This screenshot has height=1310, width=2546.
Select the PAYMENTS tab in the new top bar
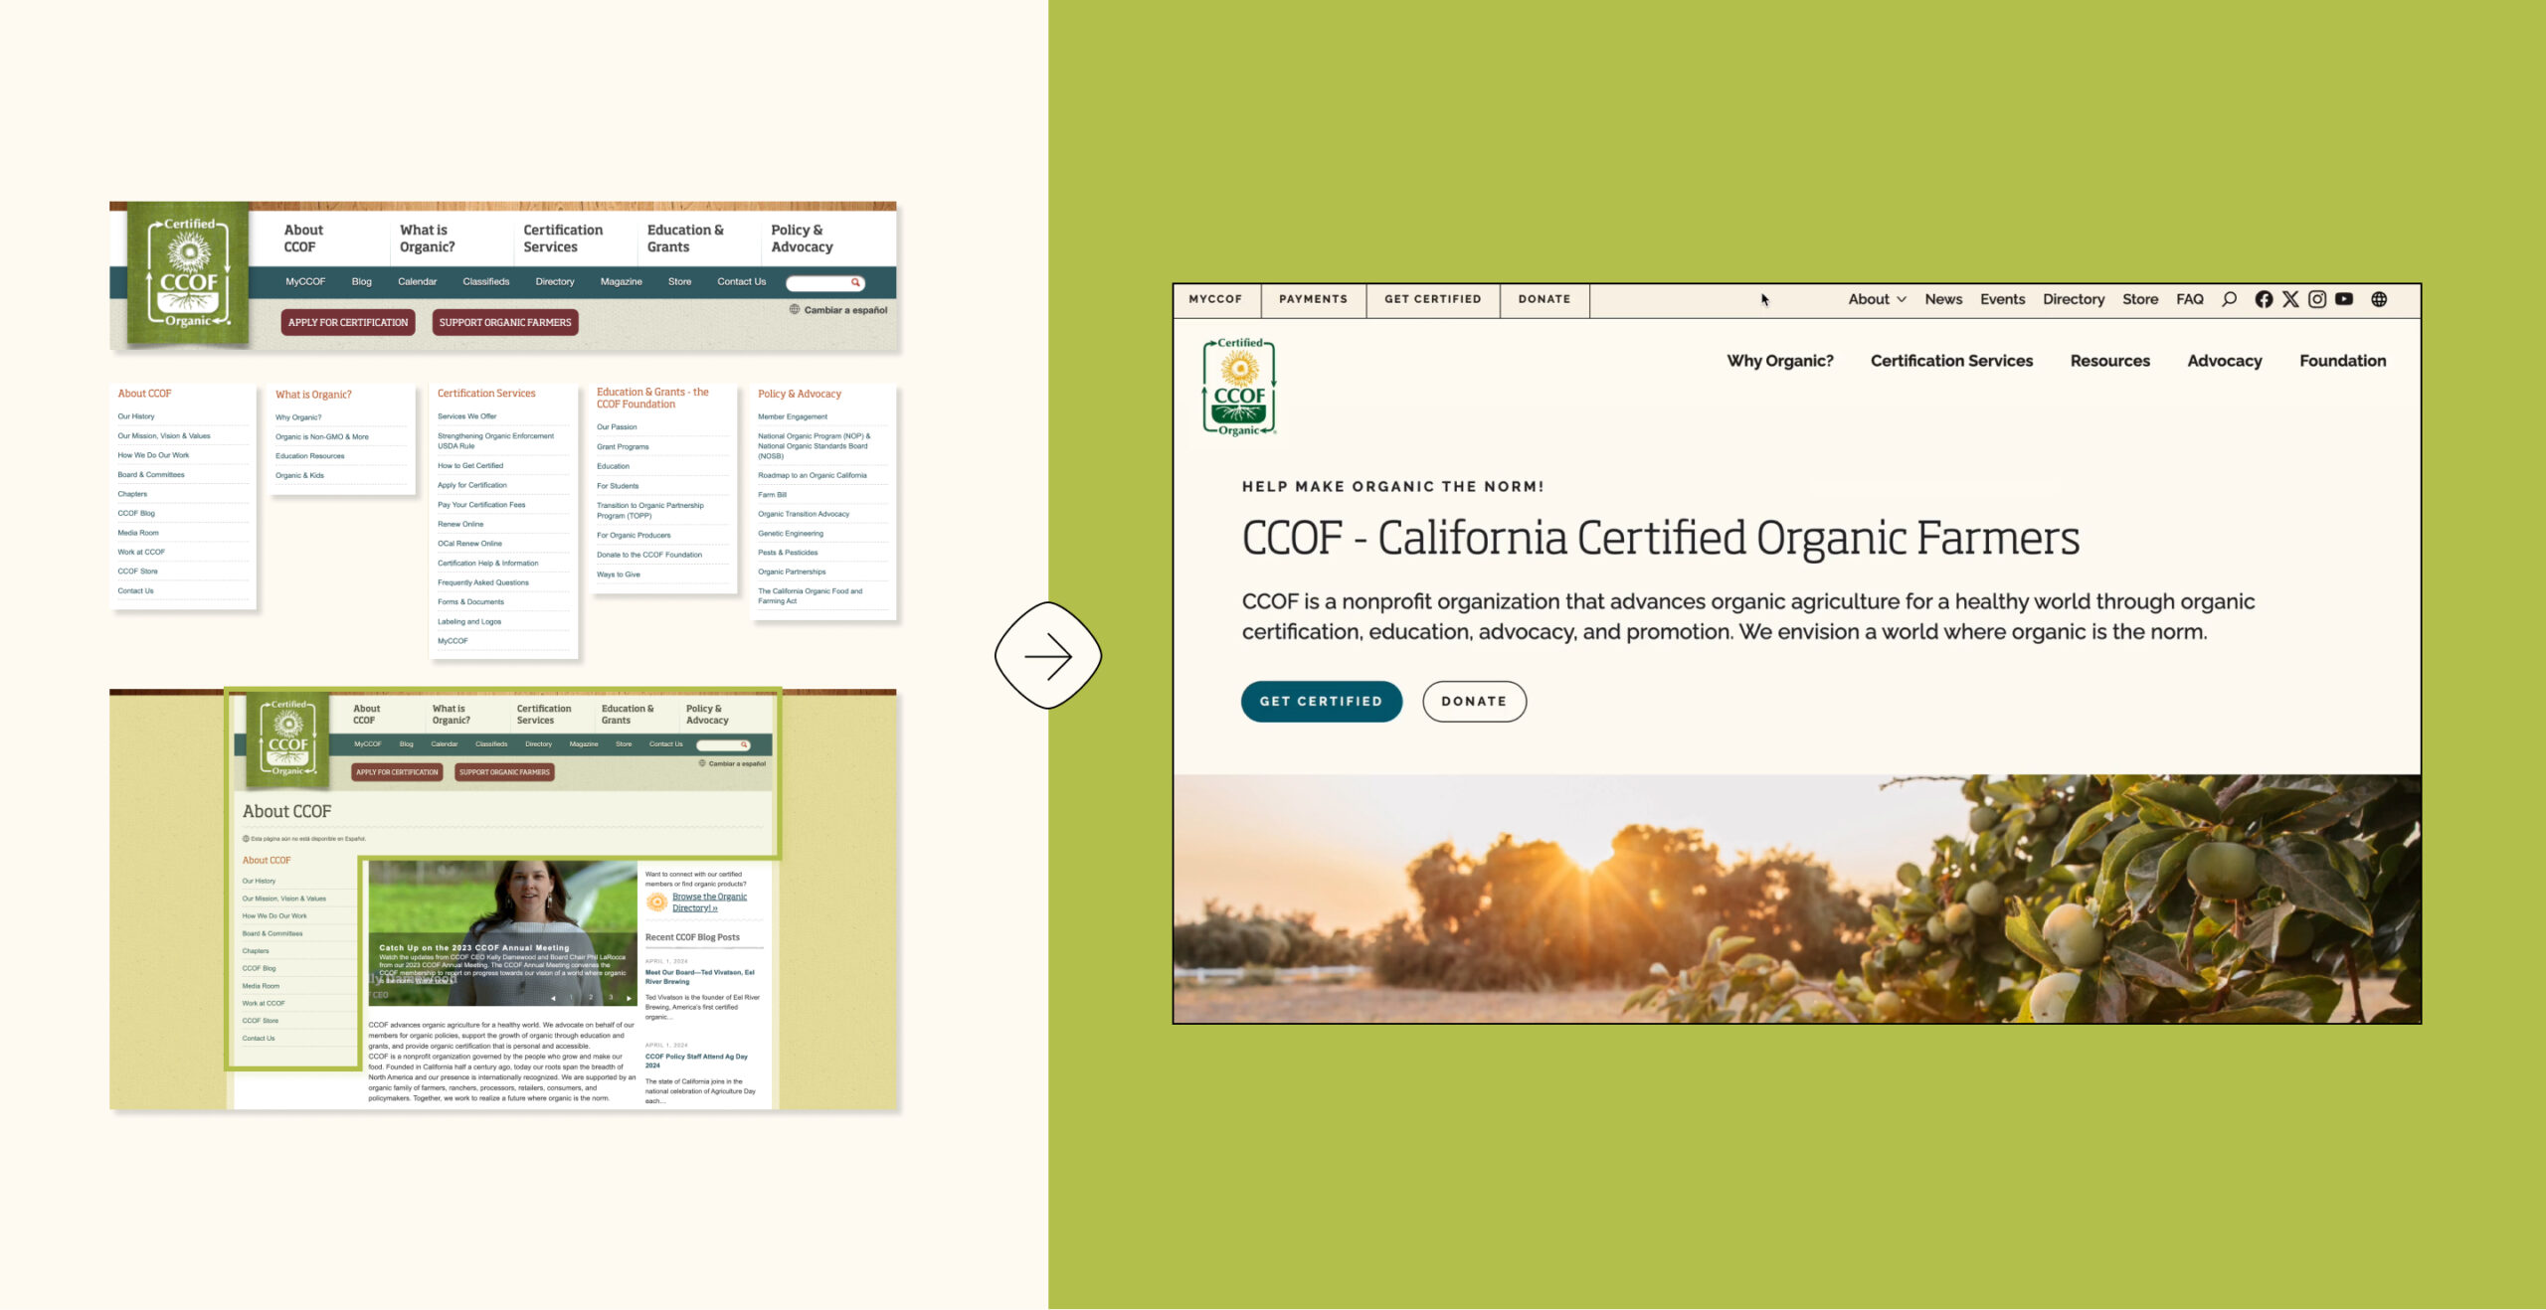coord(1313,299)
